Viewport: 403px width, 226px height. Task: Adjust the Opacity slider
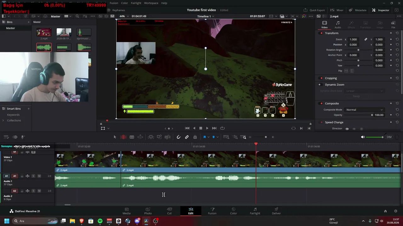[x=359, y=115]
